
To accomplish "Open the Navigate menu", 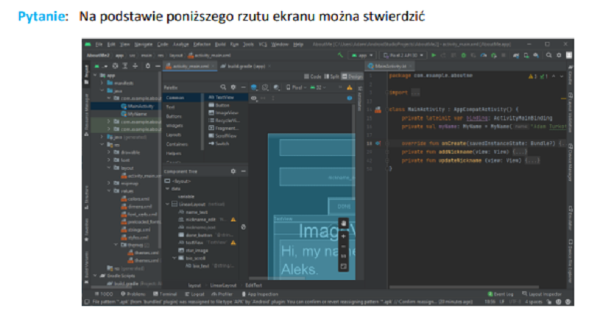I will 144,44.
